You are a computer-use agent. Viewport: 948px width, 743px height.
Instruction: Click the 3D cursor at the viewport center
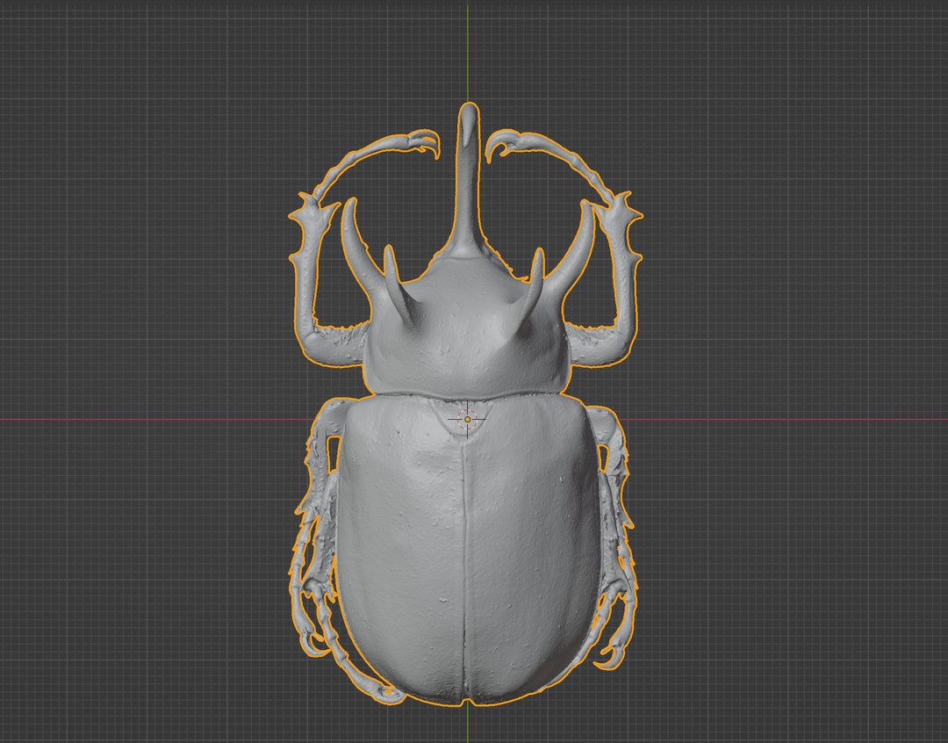click(x=465, y=420)
